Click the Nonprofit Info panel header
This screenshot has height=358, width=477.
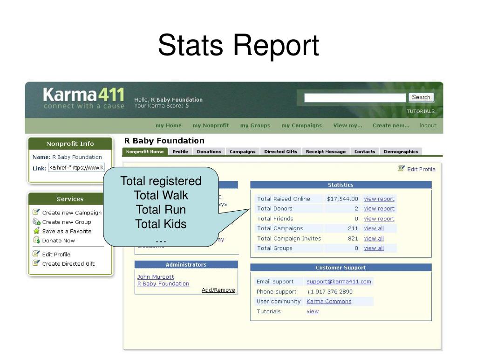pos(70,144)
